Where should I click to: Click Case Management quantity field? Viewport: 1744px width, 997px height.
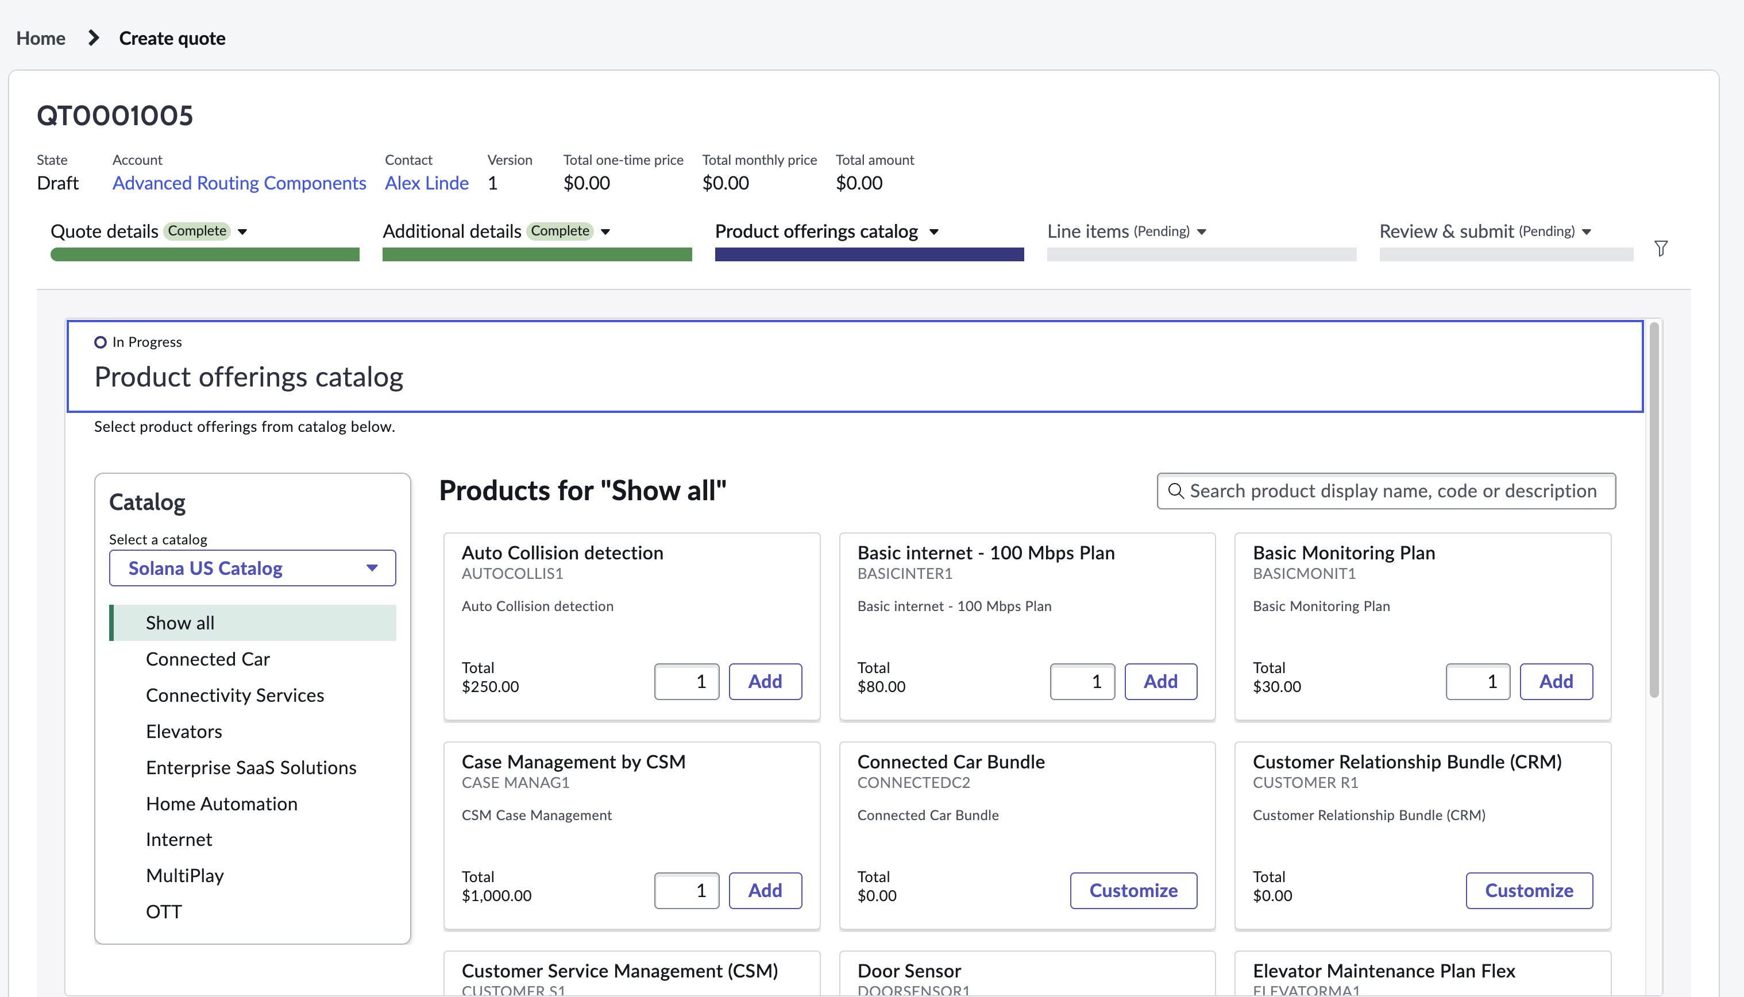point(686,890)
